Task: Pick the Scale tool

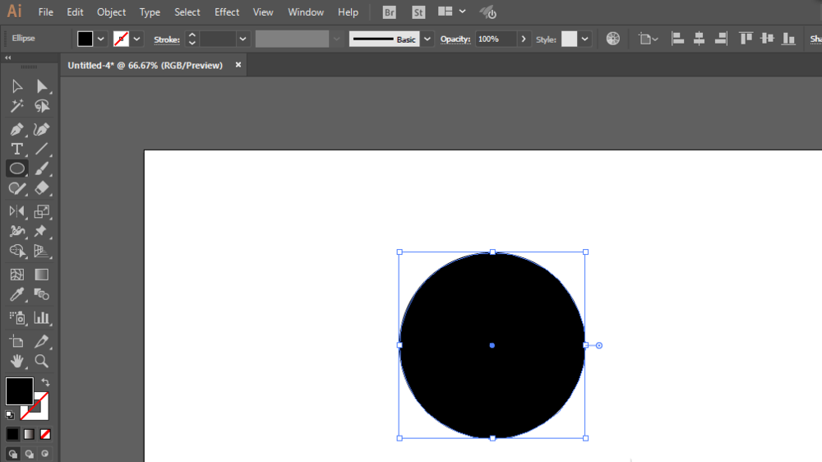Action: [41, 211]
